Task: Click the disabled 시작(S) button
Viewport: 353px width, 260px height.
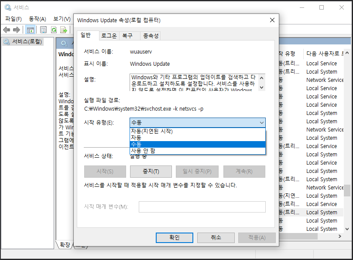Action: [x=105, y=172]
